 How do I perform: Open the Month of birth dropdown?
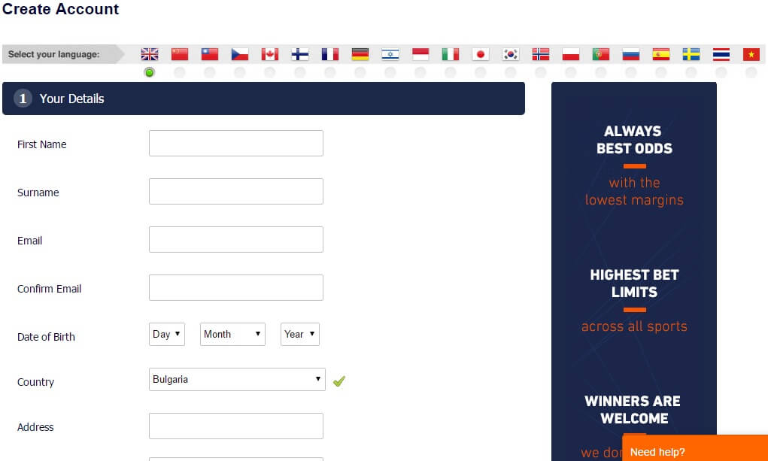[x=232, y=334]
